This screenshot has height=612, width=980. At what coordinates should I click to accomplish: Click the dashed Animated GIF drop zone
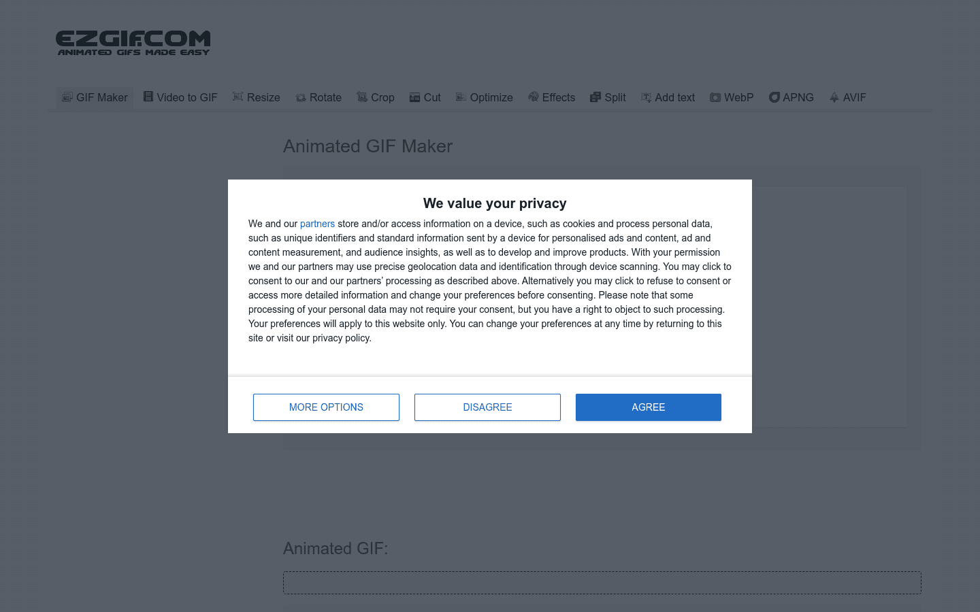[602, 582]
